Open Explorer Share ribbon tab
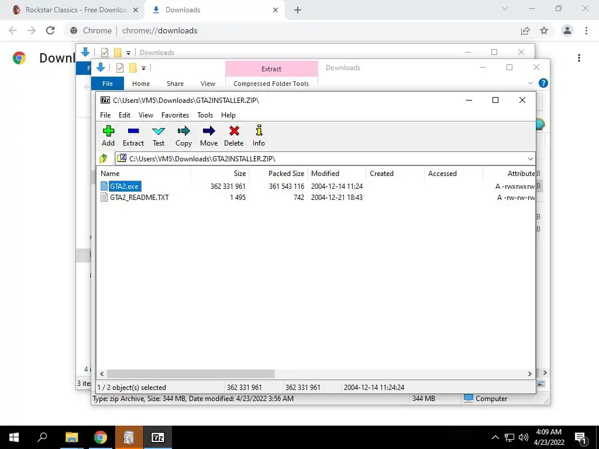599x449 pixels. [x=175, y=84]
